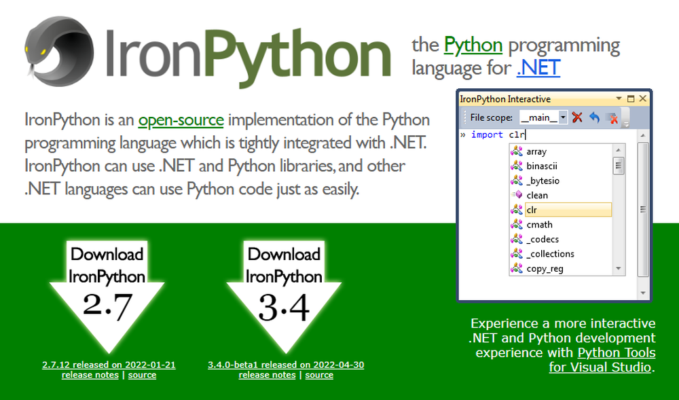Click the toolbar drag grip handle

pos(464,117)
